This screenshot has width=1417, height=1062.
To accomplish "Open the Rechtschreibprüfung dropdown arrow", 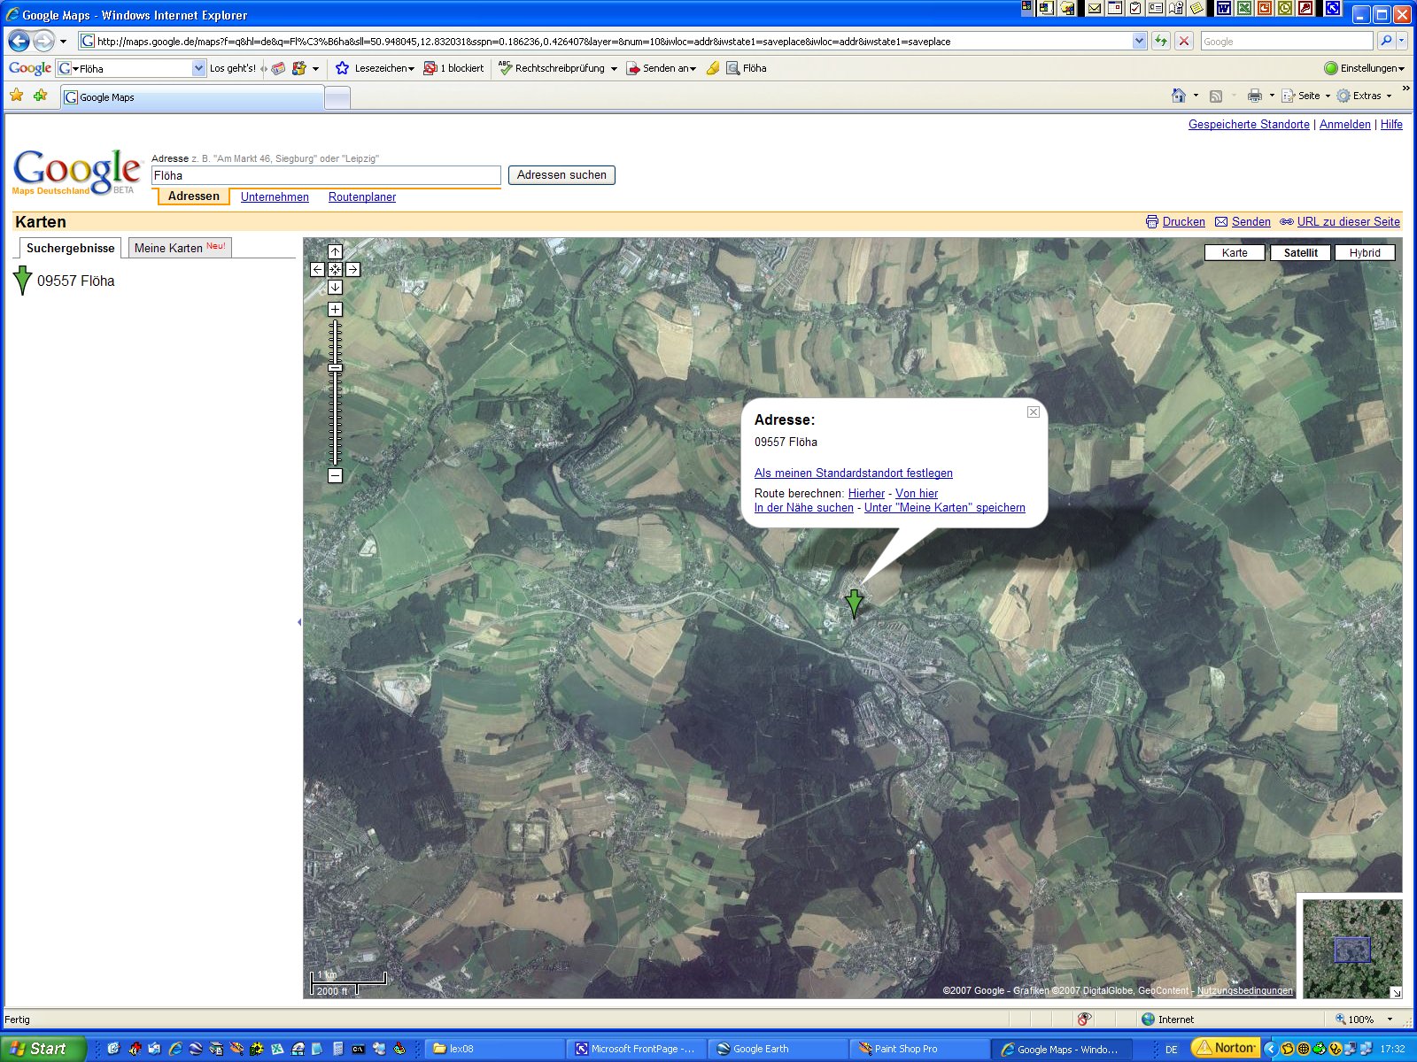I will [614, 68].
